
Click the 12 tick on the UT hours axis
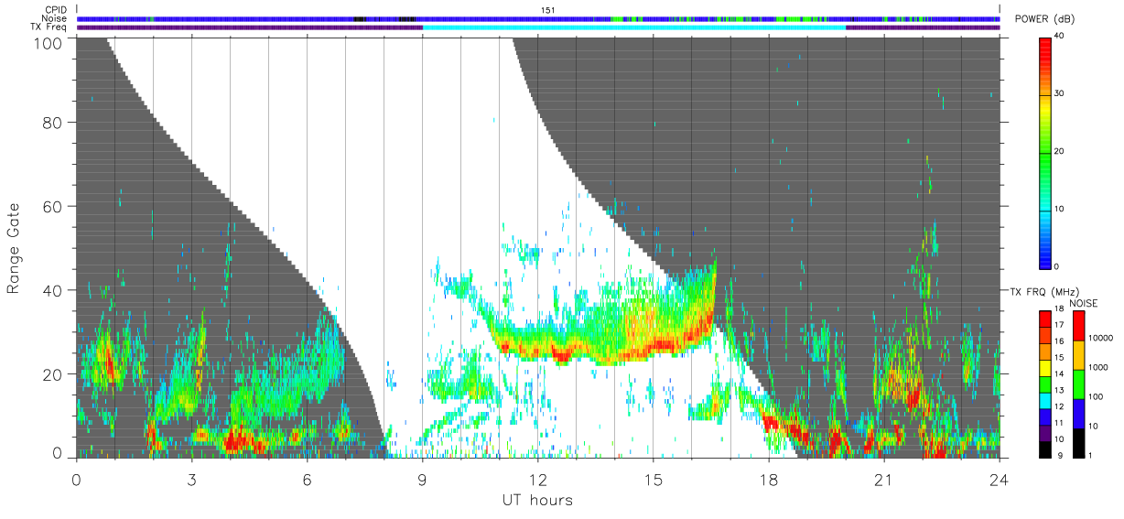[538, 480]
